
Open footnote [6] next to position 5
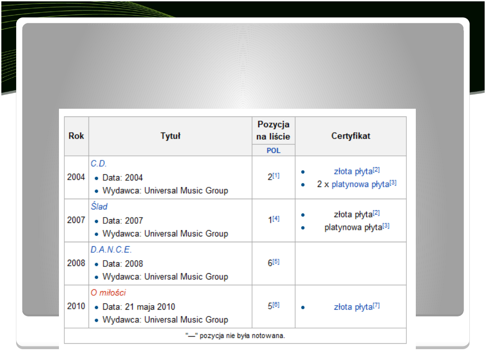276,305
